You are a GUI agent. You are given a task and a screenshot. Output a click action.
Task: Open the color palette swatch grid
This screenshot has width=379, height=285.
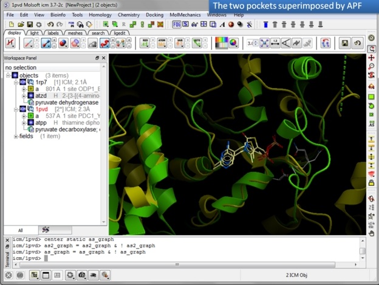(233, 43)
